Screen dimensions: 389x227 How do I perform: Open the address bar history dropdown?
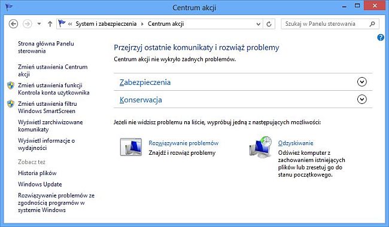(x=259, y=24)
